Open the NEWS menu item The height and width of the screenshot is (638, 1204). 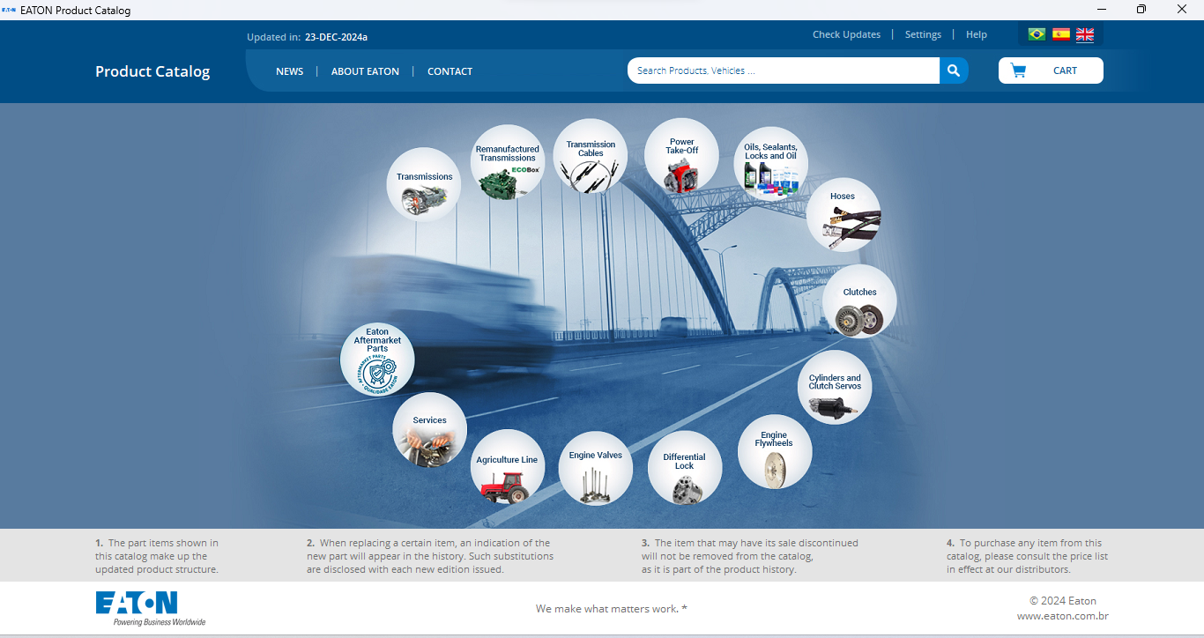[x=289, y=71]
